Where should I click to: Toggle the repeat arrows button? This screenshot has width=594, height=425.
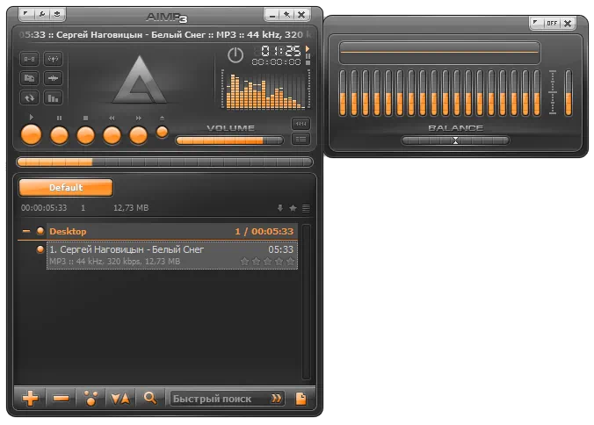(x=29, y=98)
